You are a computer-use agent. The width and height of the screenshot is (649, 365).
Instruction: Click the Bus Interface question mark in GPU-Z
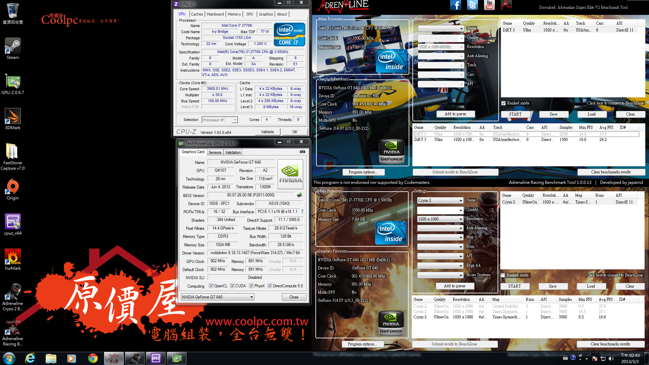tap(302, 212)
